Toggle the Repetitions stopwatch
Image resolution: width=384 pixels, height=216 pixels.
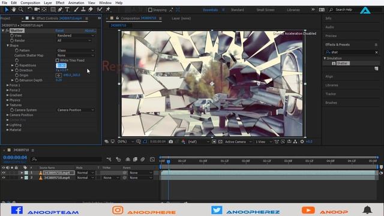coord(17,65)
